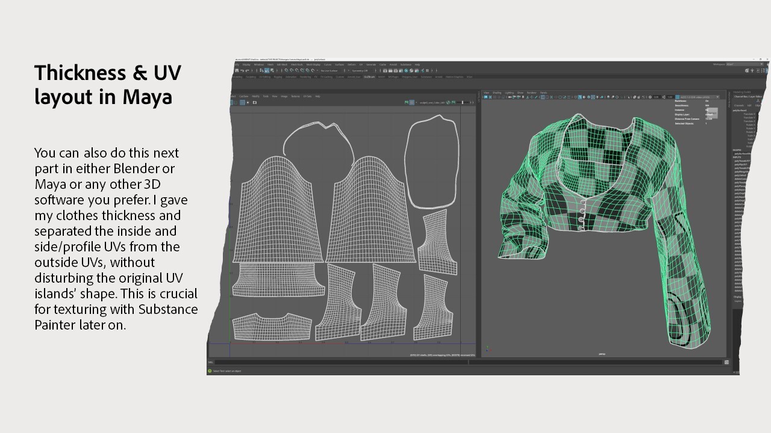Open UV Toolkit vertical side tab
The width and height of the screenshot is (771, 433).
coord(479,97)
